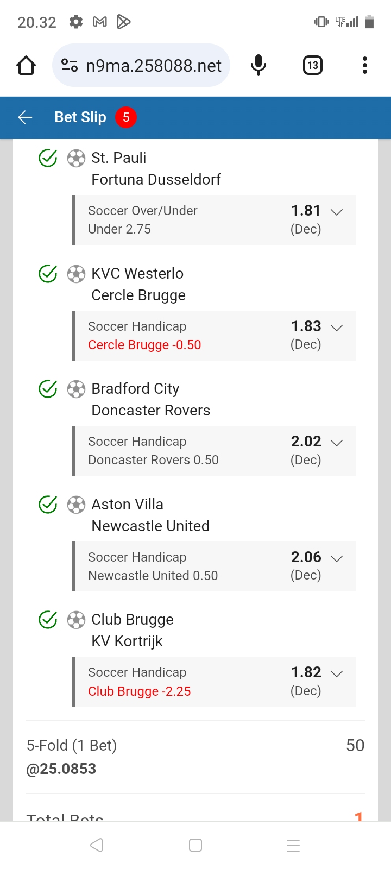This screenshot has height=869, width=391.
Task: Tap the 5-Fold stake amount 50
Action: (355, 745)
